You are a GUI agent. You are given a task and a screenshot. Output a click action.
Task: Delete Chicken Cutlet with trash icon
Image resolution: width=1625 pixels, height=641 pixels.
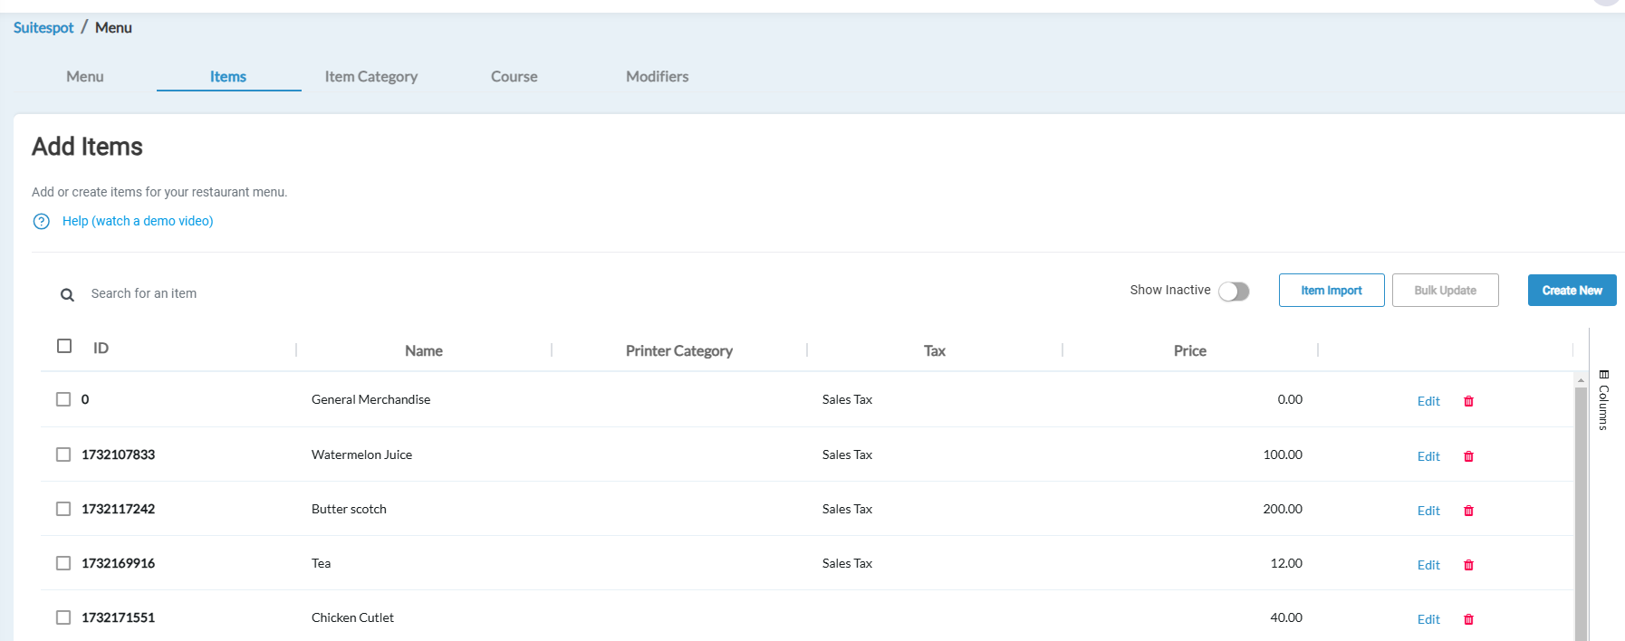tap(1468, 619)
